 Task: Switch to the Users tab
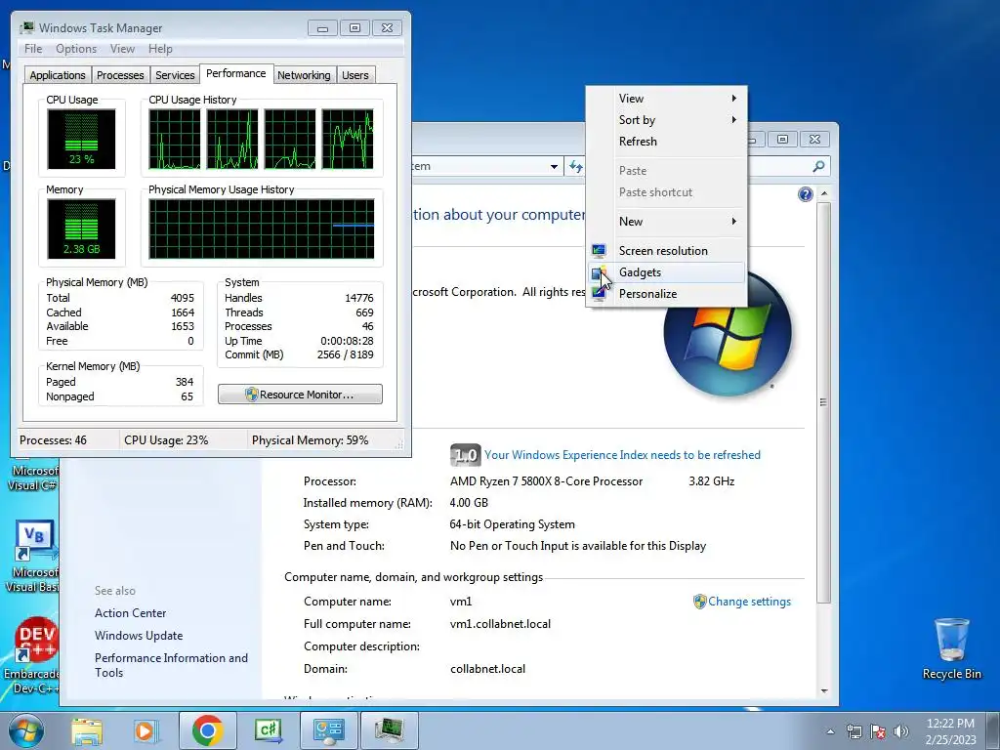coord(354,74)
